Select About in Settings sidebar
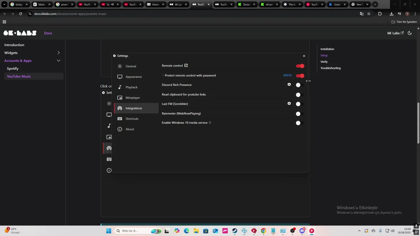The image size is (420, 236). (x=136, y=129)
